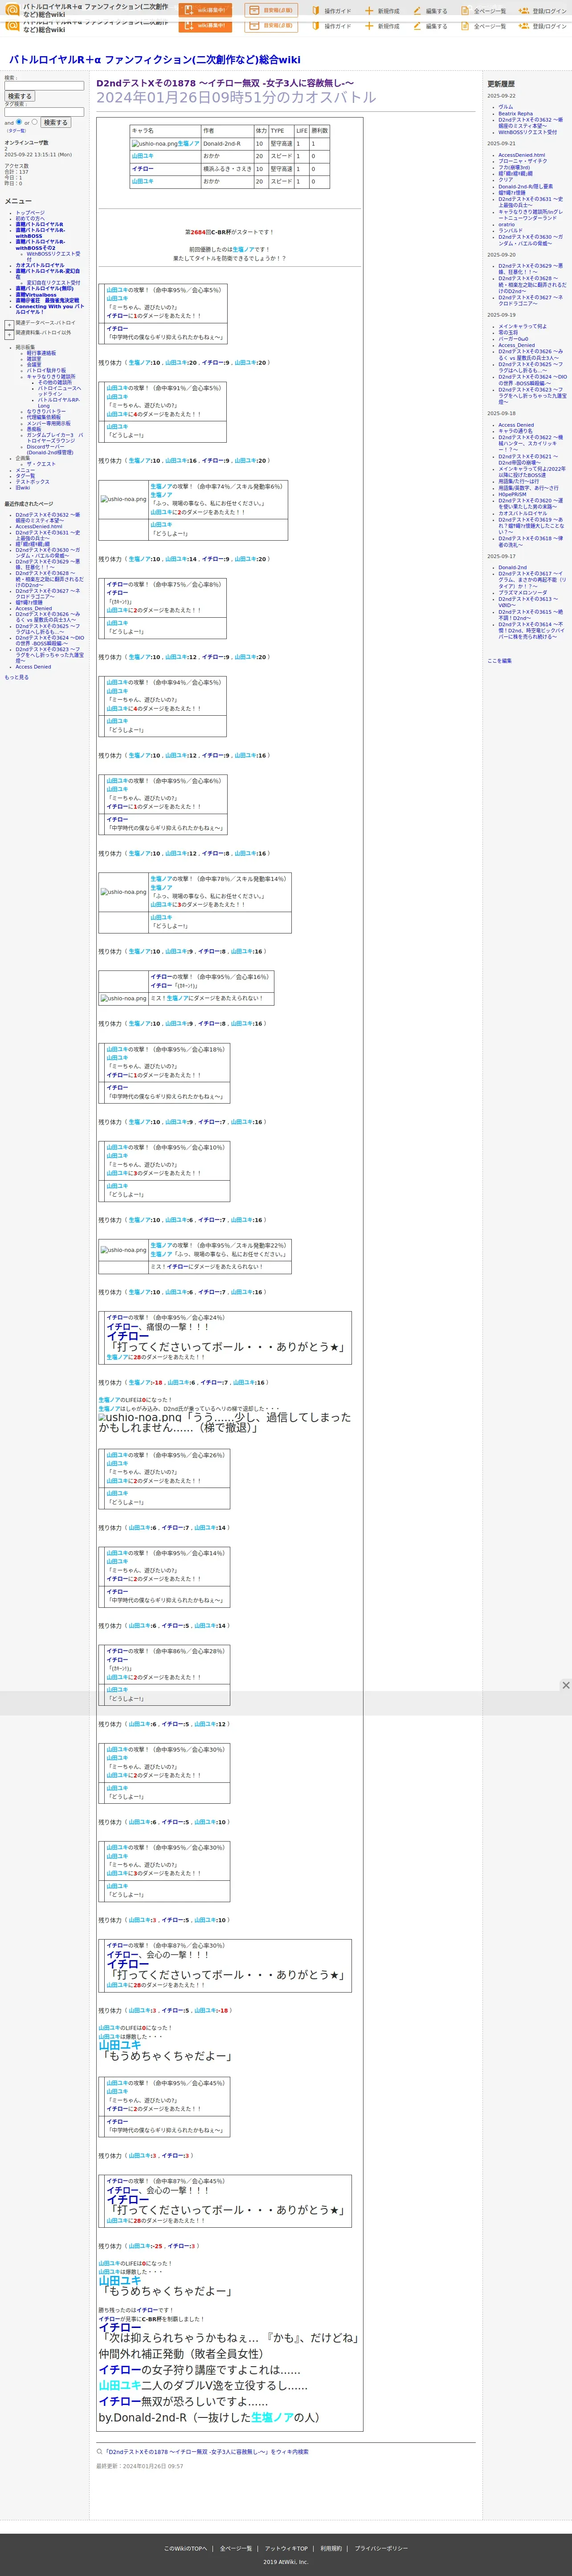Open ヴルム in update history
572x2576 pixels.
coord(506,107)
